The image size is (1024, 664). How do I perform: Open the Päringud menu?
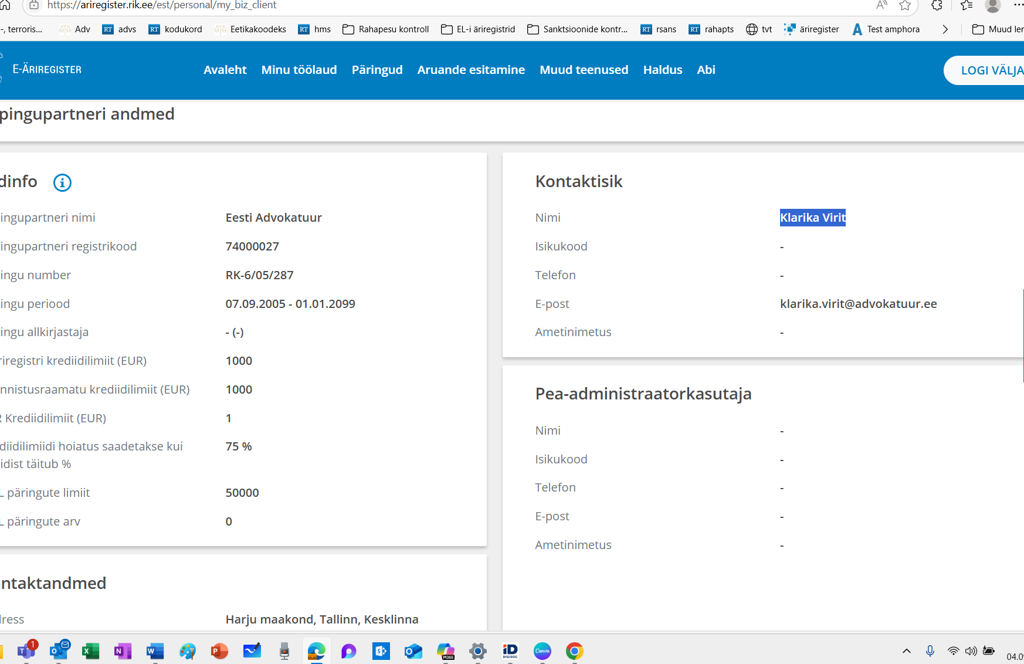[x=377, y=70]
